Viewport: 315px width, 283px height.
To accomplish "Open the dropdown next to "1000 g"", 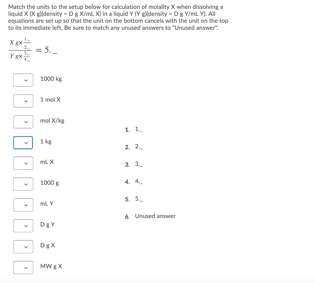I will pyautogui.click(x=23, y=184).
